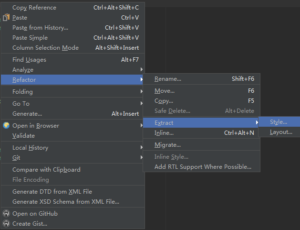Open the Local History submenu arrow
The height and width of the screenshot is (230, 300).
(141, 147)
